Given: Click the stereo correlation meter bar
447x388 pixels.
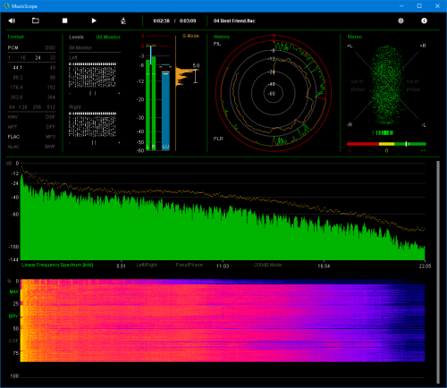Looking at the screenshot, I should 386,144.
